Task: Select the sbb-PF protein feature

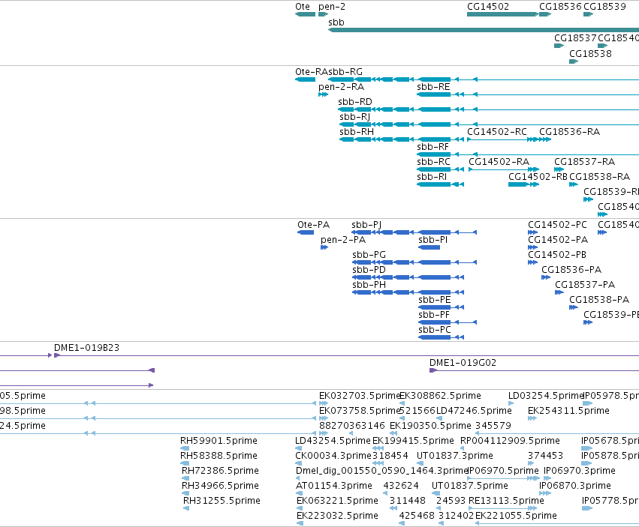Action: pyautogui.click(x=448, y=322)
